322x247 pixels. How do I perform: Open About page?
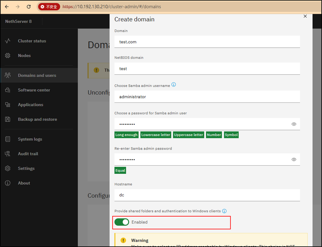point(39,183)
